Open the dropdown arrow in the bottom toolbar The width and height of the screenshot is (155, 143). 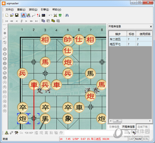tap(129, 133)
